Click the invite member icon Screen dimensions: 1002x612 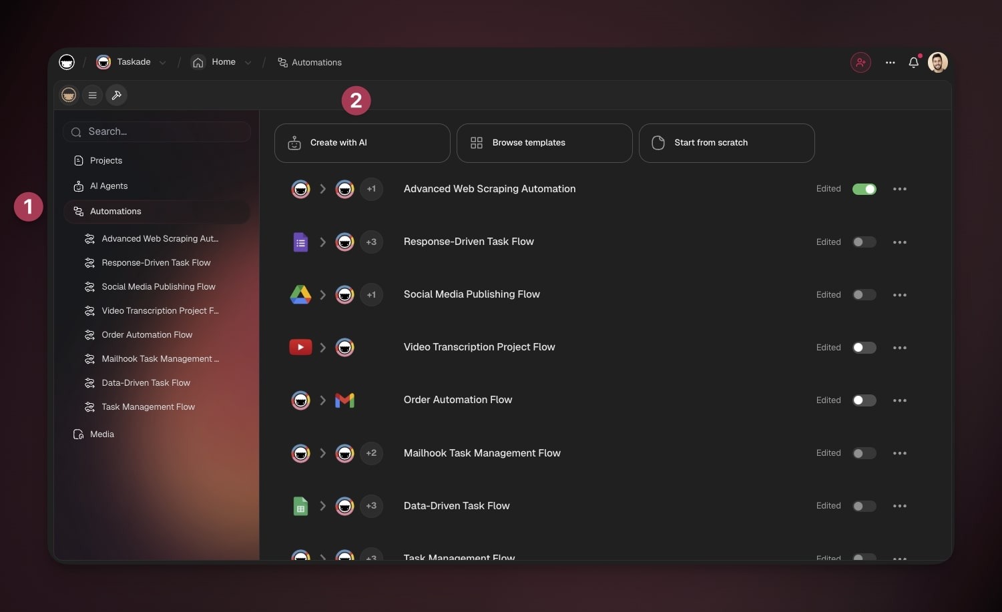pos(860,63)
